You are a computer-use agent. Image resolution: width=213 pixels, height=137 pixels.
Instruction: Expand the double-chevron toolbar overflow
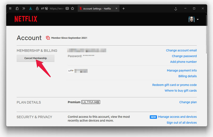24,9
